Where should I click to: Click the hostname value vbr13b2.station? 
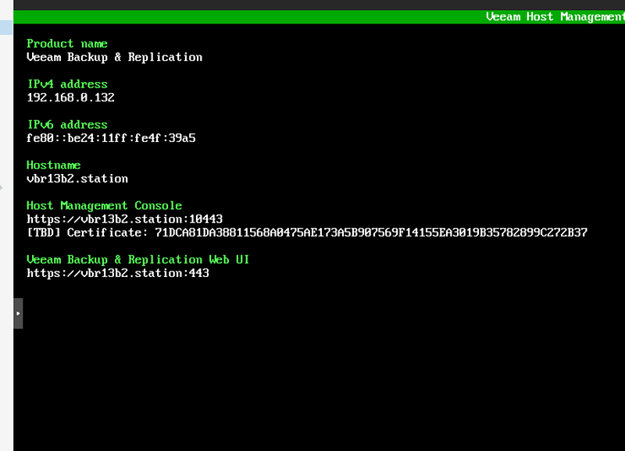77,179
